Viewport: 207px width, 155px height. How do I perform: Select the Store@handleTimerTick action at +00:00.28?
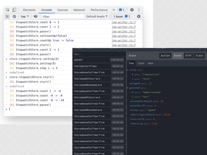tap(99, 91)
